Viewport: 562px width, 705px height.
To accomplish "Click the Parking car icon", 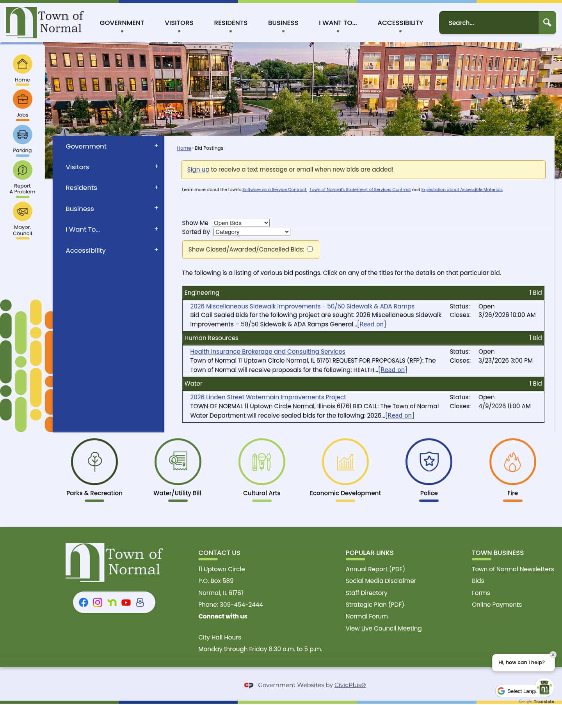I will [x=22, y=135].
